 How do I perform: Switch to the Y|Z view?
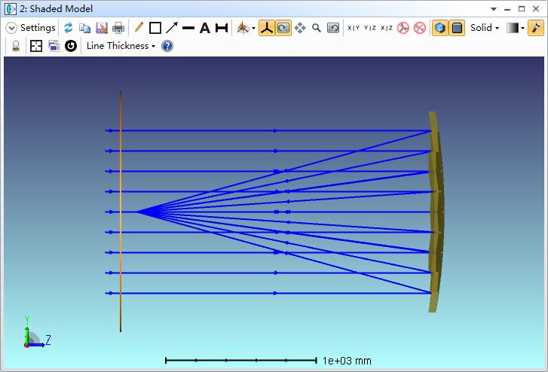370,28
